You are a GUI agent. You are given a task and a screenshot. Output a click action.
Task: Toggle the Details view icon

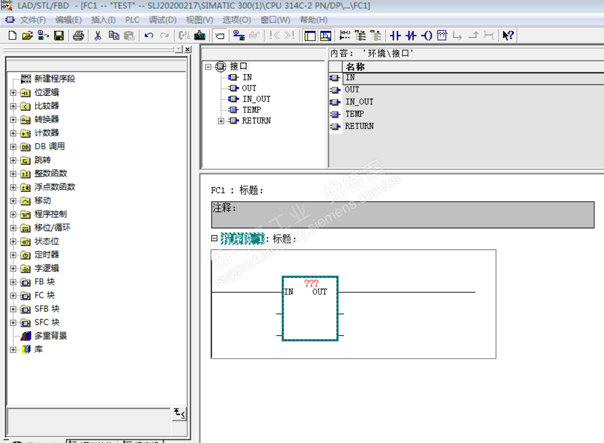point(326,36)
